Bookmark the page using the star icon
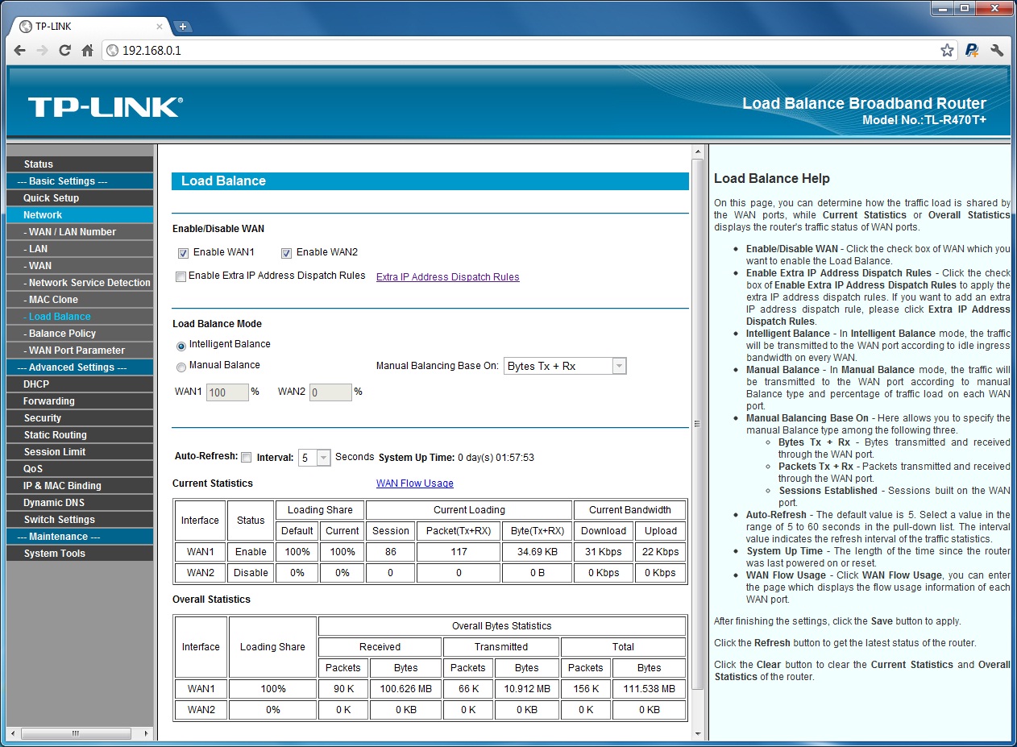The width and height of the screenshot is (1017, 747). click(x=948, y=50)
